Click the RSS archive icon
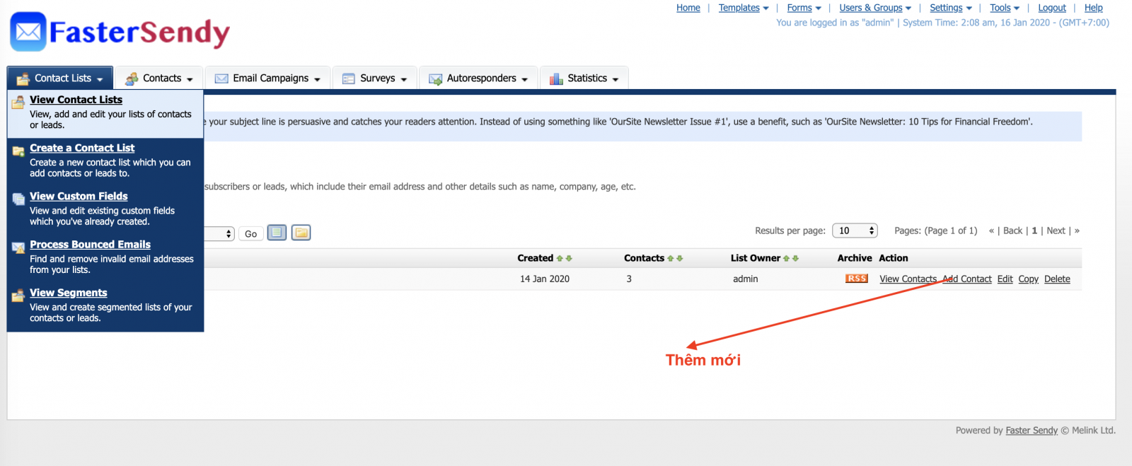This screenshot has height=466, width=1132. [x=856, y=279]
